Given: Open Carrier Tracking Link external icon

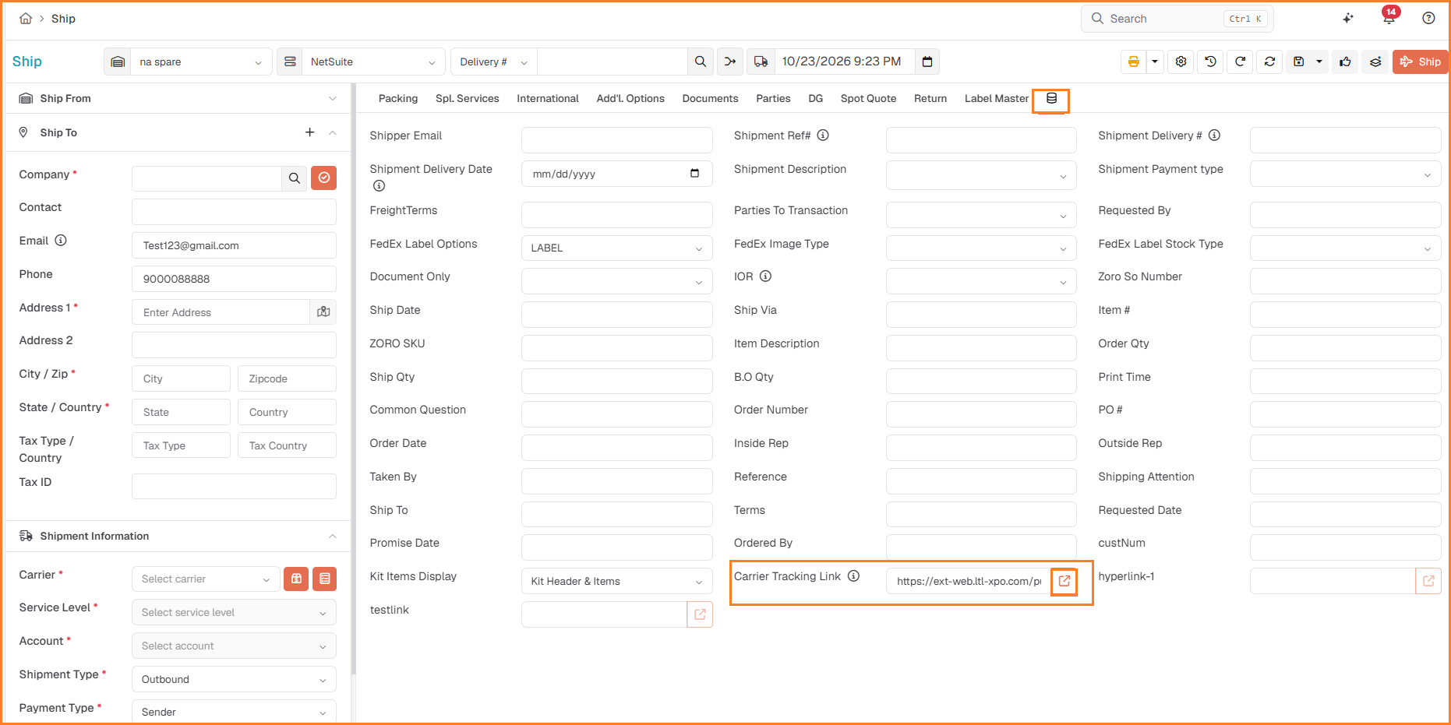Looking at the screenshot, I should (x=1064, y=581).
